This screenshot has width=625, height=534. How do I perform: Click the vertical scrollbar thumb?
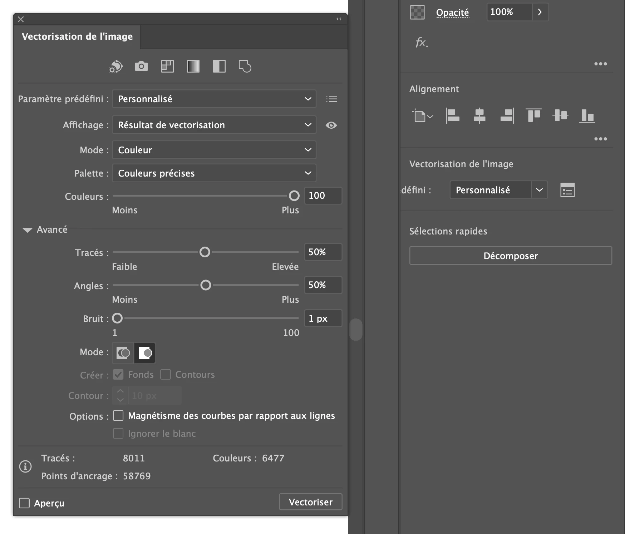click(x=356, y=330)
